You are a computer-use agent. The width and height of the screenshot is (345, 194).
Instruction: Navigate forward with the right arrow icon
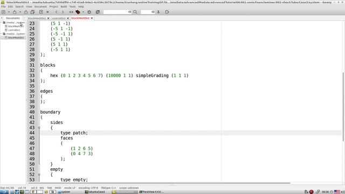coord(63,12)
